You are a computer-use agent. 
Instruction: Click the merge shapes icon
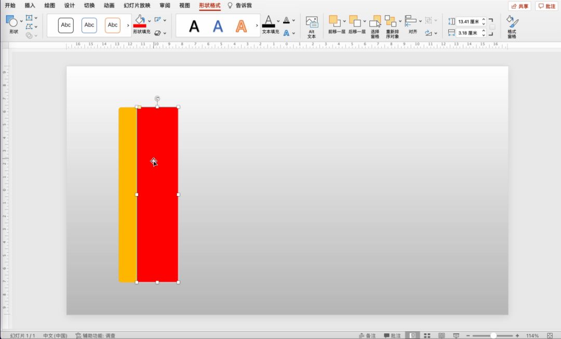[29, 35]
